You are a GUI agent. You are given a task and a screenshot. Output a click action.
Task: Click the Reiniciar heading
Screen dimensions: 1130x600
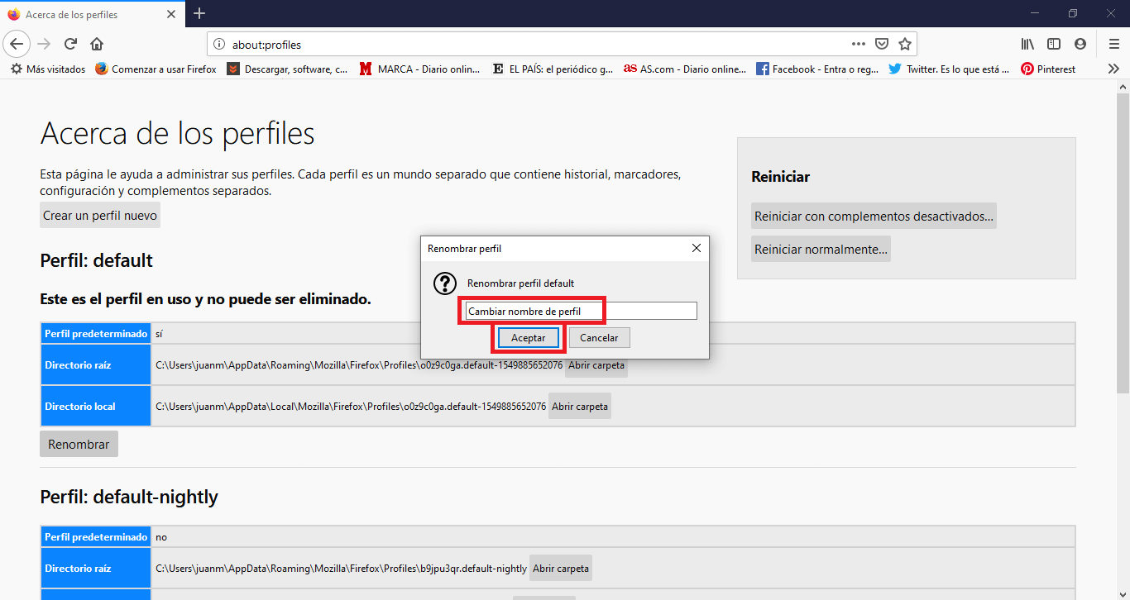(780, 176)
